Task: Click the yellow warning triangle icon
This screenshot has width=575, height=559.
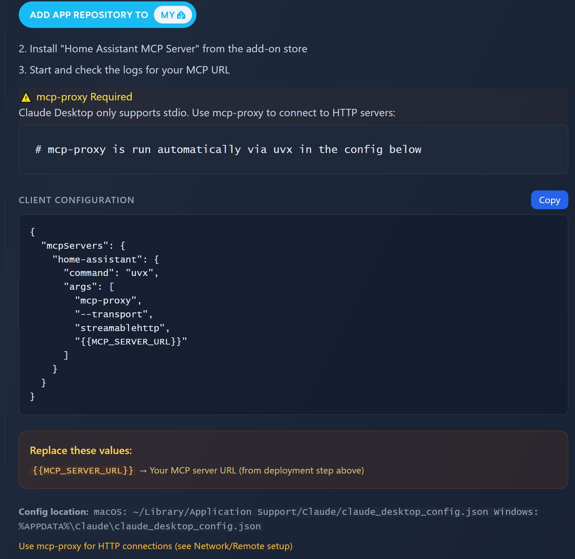Action: pyautogui.click(x=26, y=97)
